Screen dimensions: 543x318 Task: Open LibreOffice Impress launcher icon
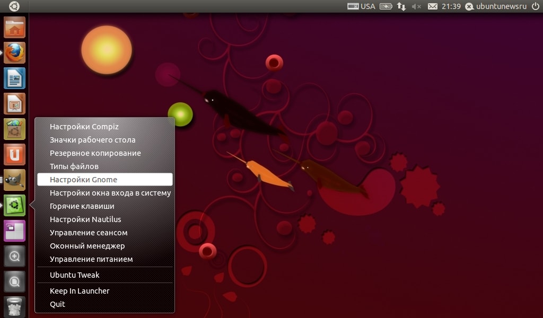(14, 103)
